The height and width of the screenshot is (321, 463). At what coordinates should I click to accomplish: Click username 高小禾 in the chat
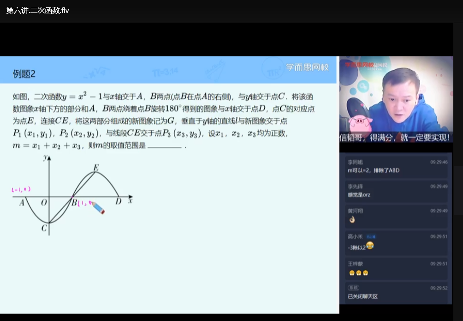tap(355, 236)
